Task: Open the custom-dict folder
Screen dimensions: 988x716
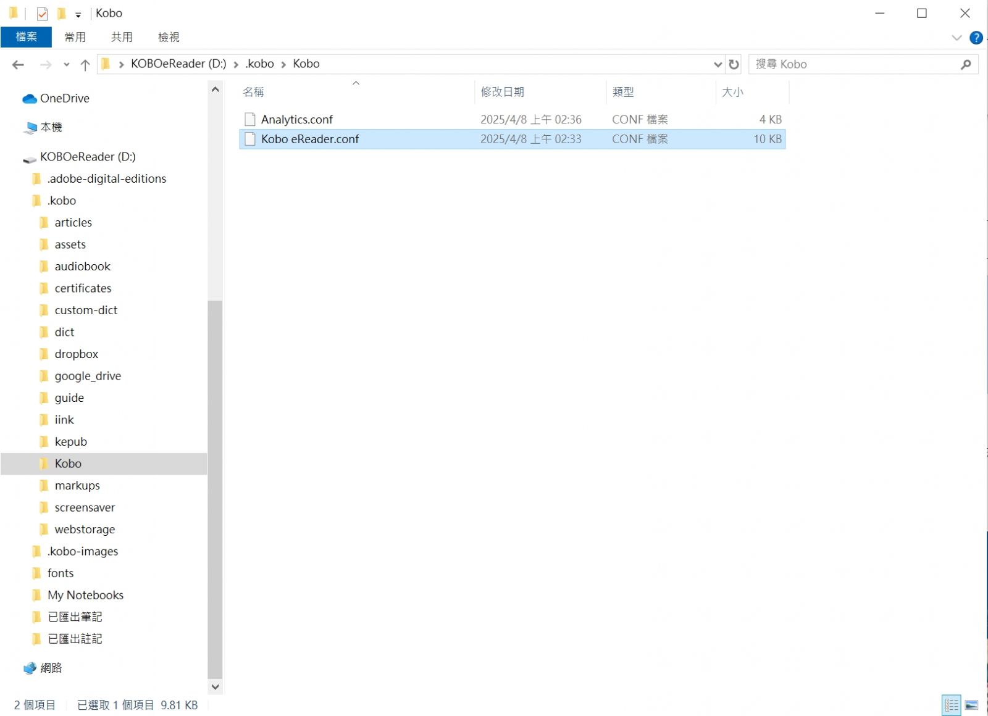Action: (x=86, y=310)
